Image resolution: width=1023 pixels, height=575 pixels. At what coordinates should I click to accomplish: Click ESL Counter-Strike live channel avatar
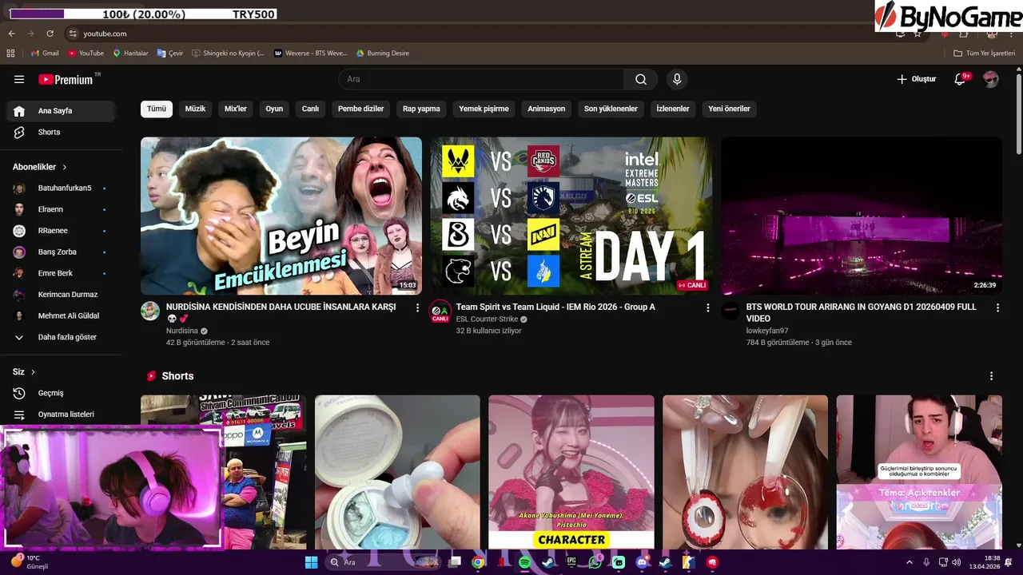click(x=440, y=311)
